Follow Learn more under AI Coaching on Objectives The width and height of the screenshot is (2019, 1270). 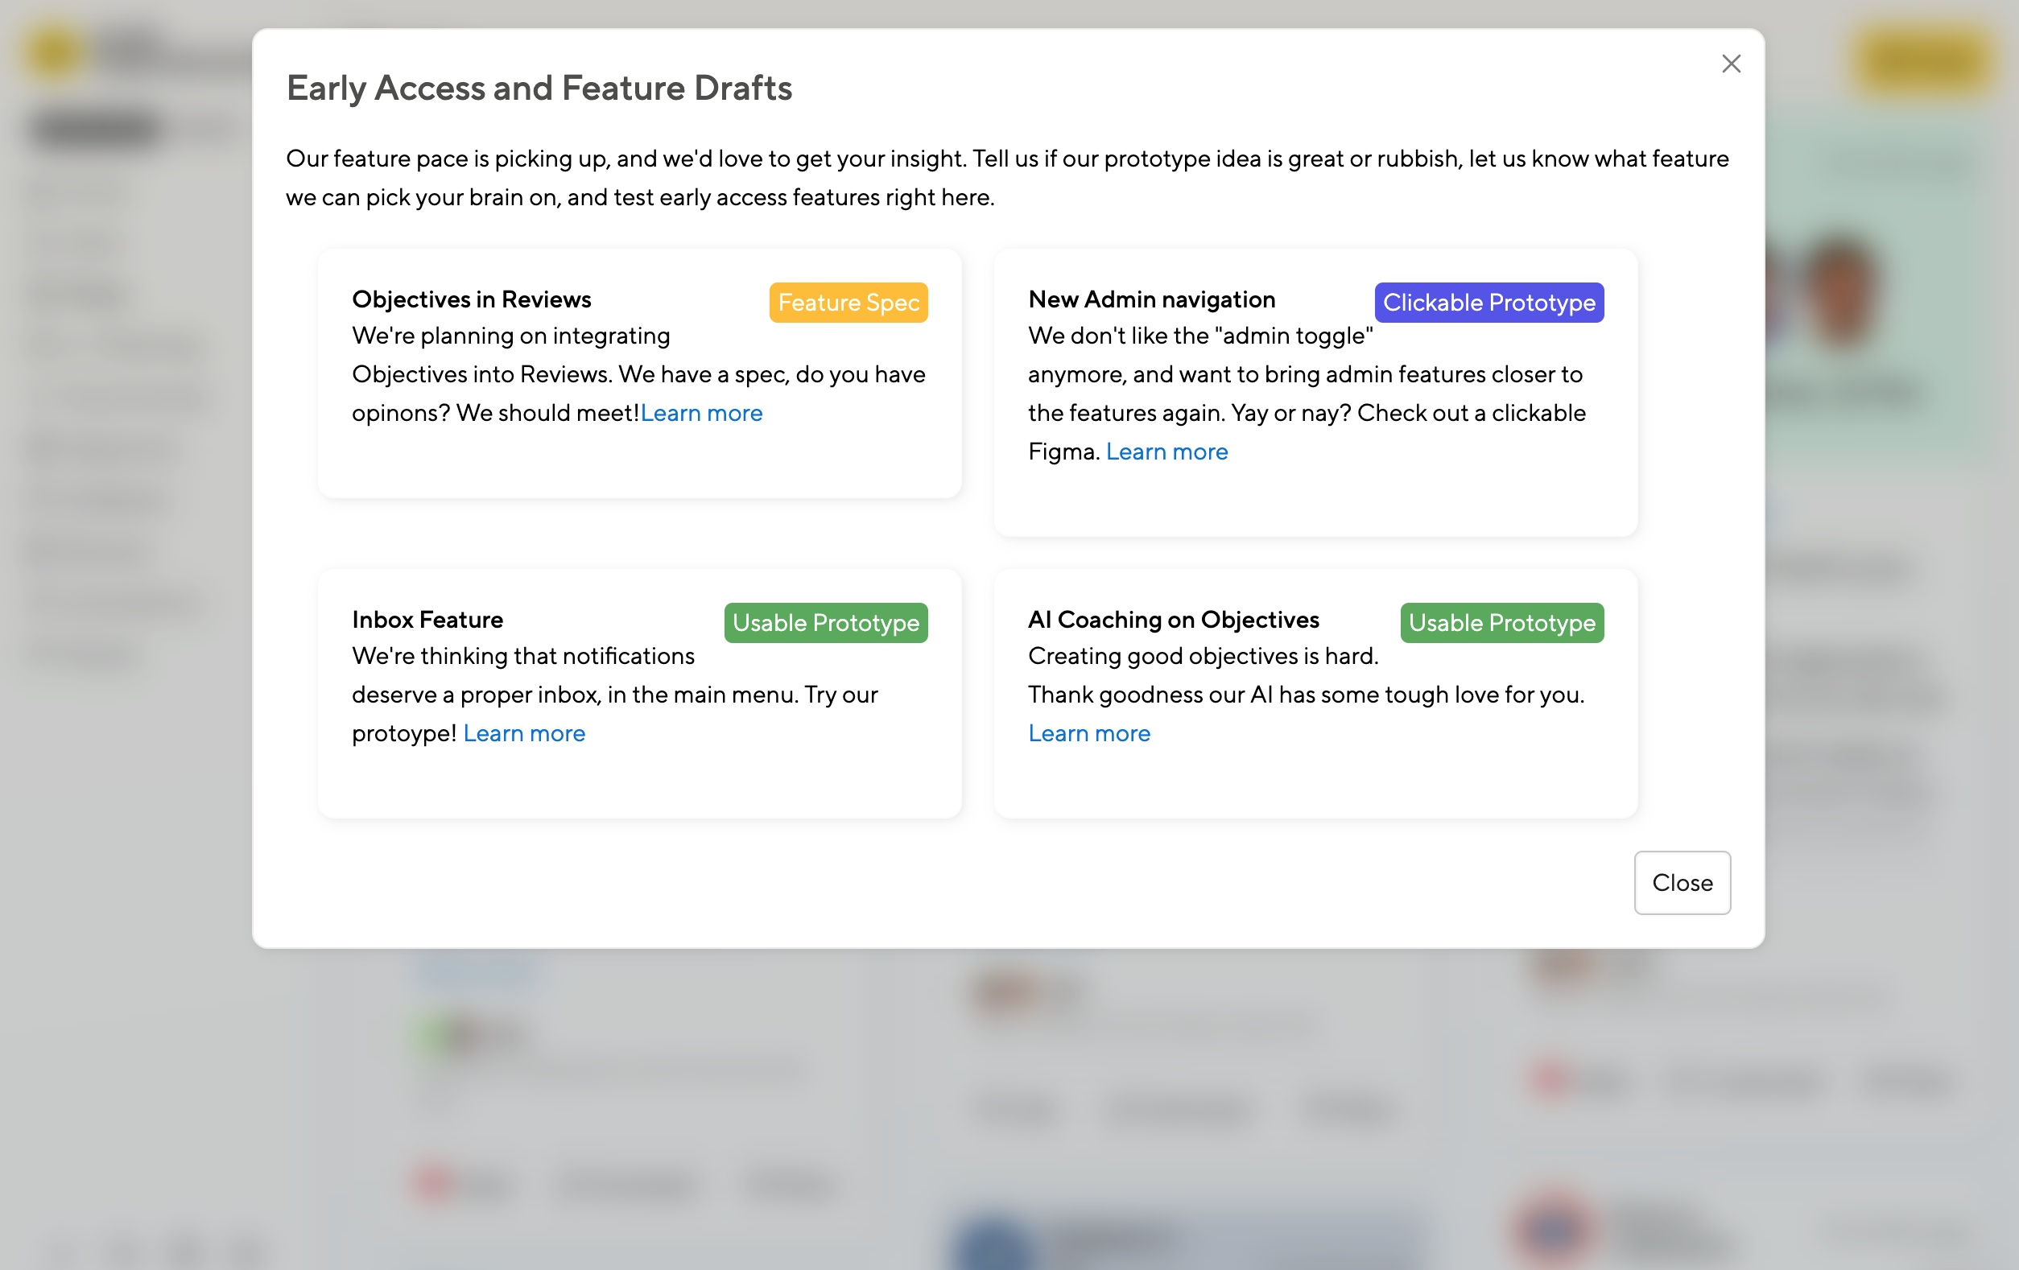coord(1089,733)
